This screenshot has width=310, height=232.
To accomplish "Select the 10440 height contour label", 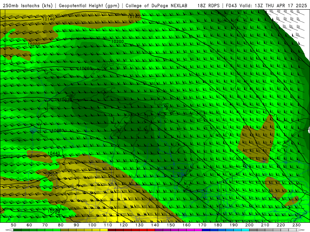I will (53, 153).
